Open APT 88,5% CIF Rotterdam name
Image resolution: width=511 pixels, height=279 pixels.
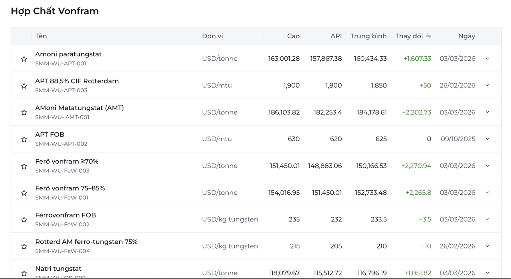tap(77, 81)
